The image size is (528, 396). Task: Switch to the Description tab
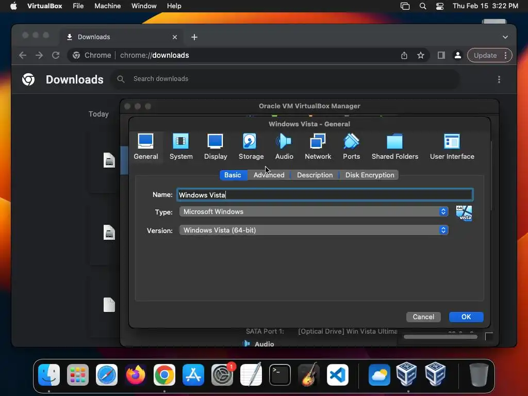point(315,175)
